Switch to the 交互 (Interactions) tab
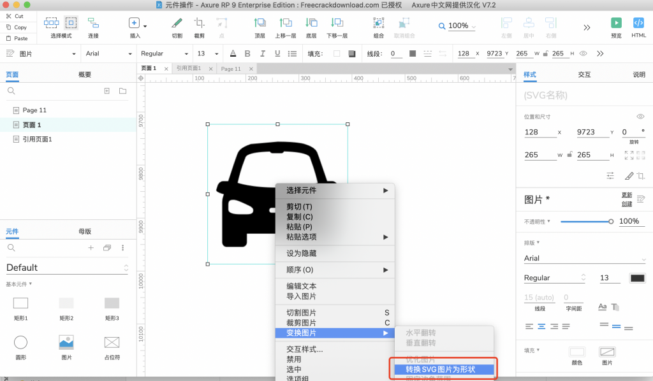 (x=584, y=75)
